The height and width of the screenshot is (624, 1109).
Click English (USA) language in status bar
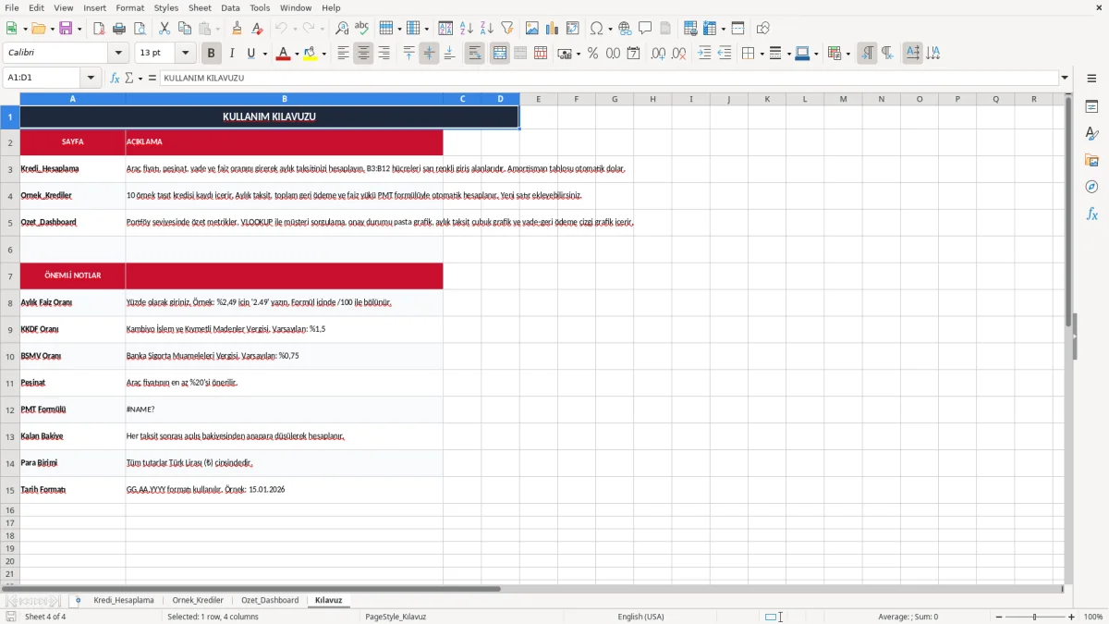click(640, 617)
